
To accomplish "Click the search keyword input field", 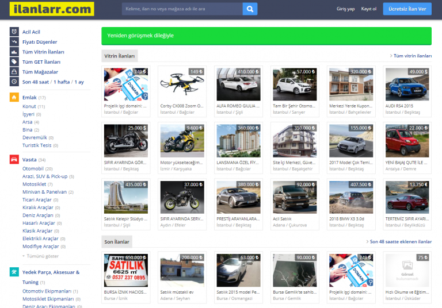I will coord(181,9).
